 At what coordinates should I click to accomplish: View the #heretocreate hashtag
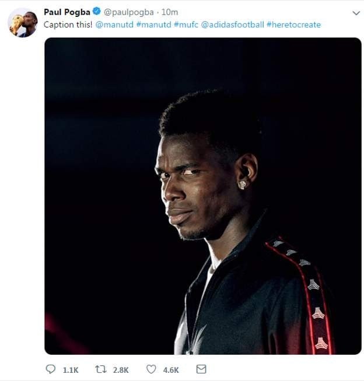point(293,25)
